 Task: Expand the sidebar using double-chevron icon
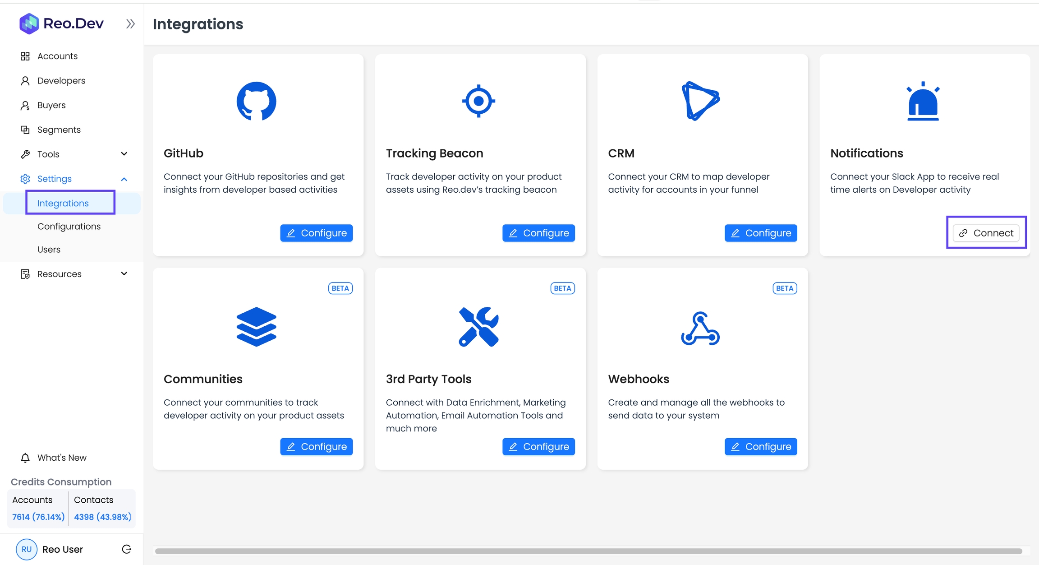pos(130,24)
